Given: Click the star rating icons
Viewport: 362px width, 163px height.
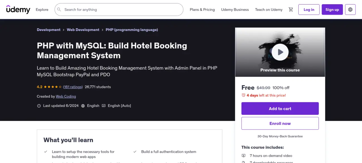Looking at the screenshot, I should pos(53,87).
